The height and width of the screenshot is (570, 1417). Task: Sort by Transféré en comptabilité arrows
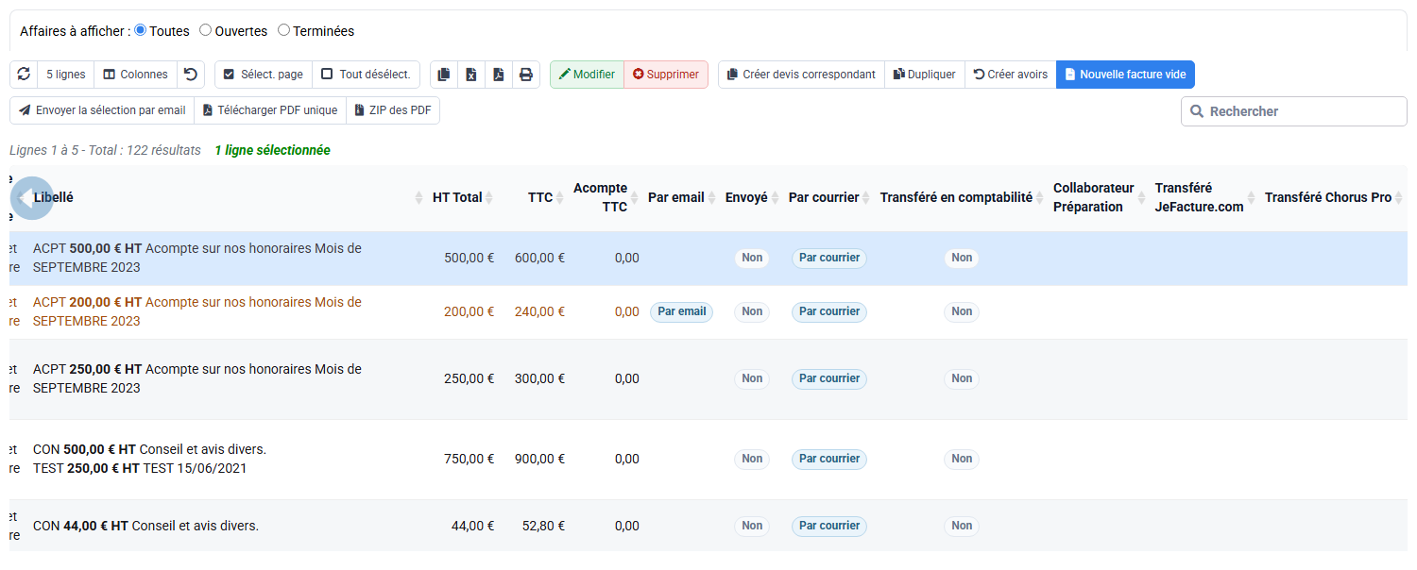click(x=1041, y=198)
